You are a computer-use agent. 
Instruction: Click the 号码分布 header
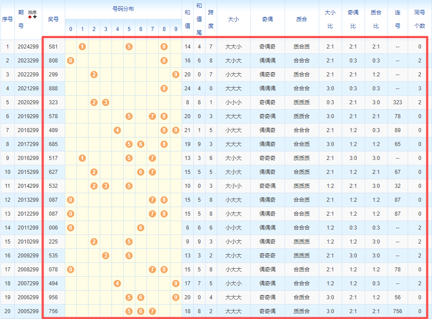tap(123, 9)
